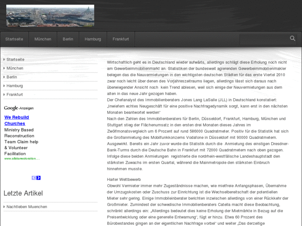Click the next ad arrow button
Screen dimensions: 302x226
click(39, 178)
